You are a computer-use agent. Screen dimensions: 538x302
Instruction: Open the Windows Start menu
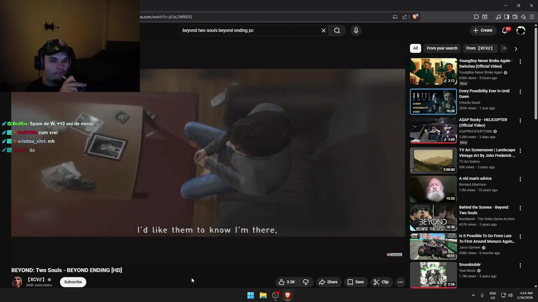click(x=251, y=295)
